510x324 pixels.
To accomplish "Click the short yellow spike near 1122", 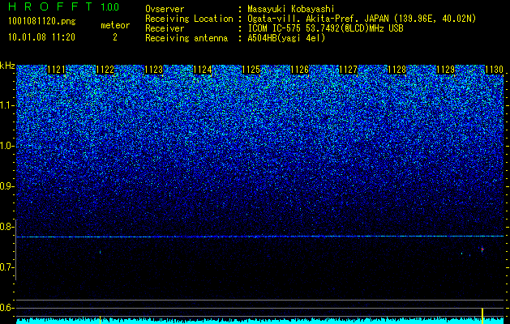I will 101,320.
